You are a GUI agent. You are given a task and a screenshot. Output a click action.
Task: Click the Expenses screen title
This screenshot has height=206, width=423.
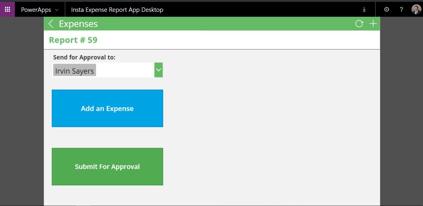(x=78, y=24)
